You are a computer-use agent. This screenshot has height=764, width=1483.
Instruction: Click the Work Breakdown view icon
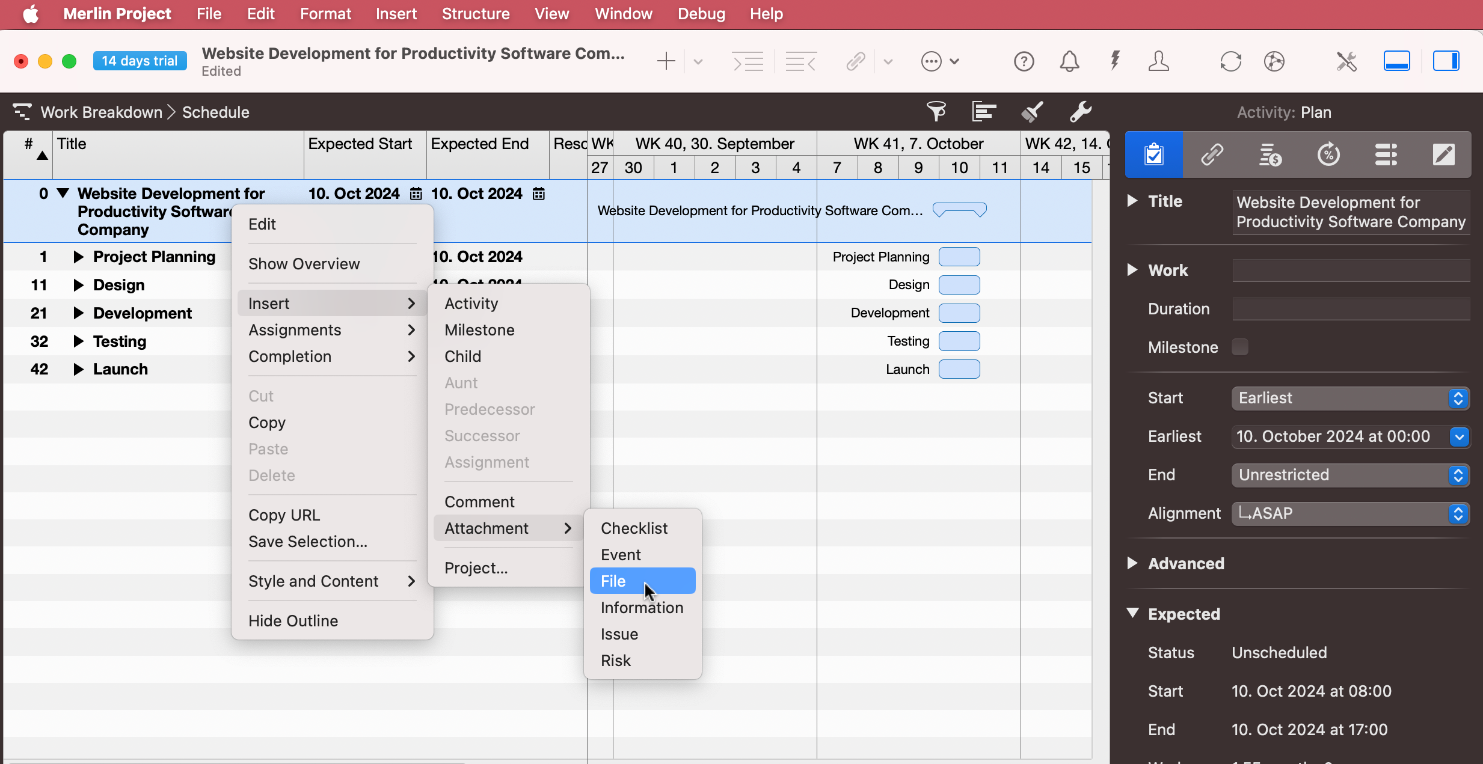pos(22,112)
